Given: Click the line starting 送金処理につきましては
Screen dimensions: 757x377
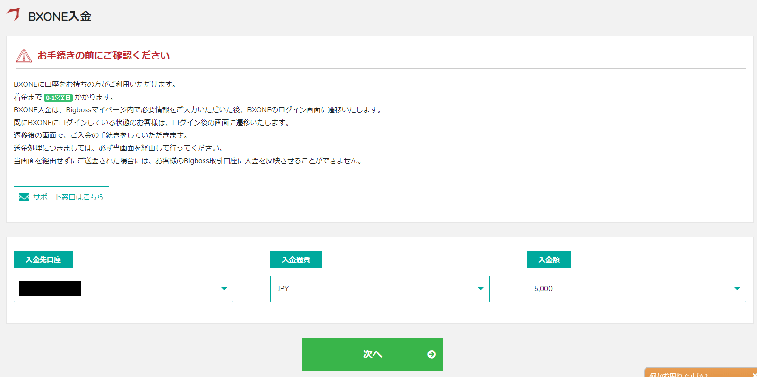Looking at the screenshot, I should coord(119,148).
